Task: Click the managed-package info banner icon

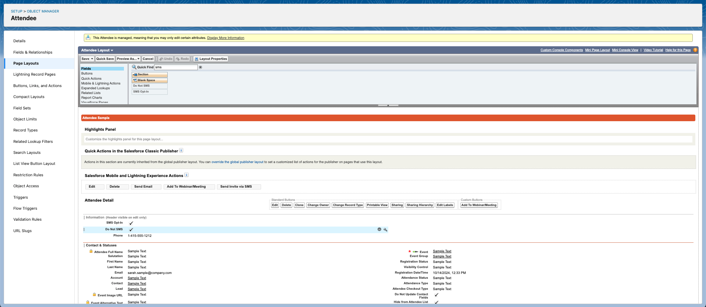Action: pos(88,37)
